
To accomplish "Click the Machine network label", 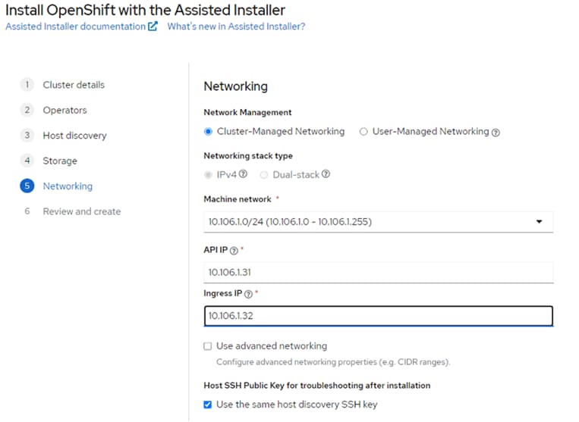I will (x=238, y=199).
